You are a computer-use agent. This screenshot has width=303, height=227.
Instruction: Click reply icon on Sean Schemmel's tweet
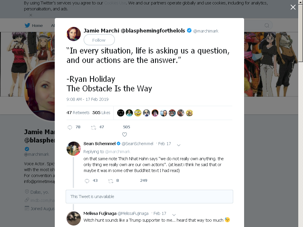pyautogui.click(x=87, y=181)
